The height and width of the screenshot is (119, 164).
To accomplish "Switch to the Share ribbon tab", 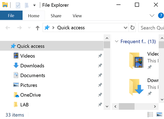I will (x=56, y=16).
